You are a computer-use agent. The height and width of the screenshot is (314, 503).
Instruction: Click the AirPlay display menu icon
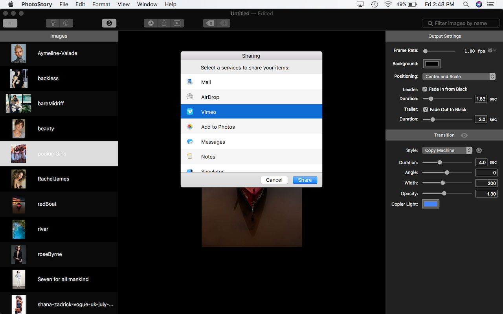click(360, 4)
